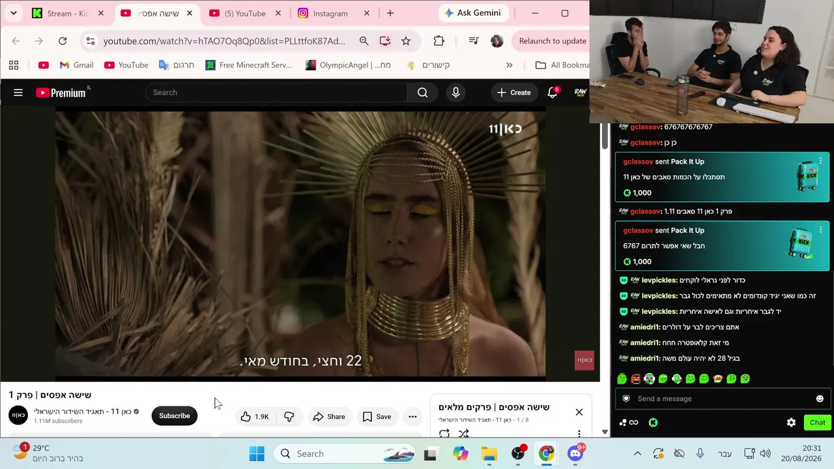
Task: Open Chrome profile avatar
Action: pyautogui.click(x=496, y=41)
